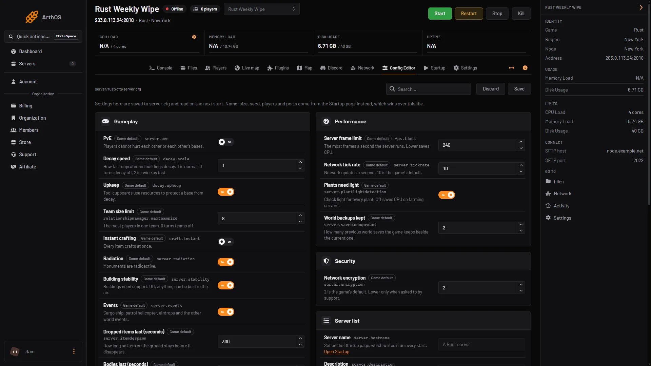Screen dimensions: 651x366
Task: Increase Dropped items last seconds value
Action: [x=300, y=339]
